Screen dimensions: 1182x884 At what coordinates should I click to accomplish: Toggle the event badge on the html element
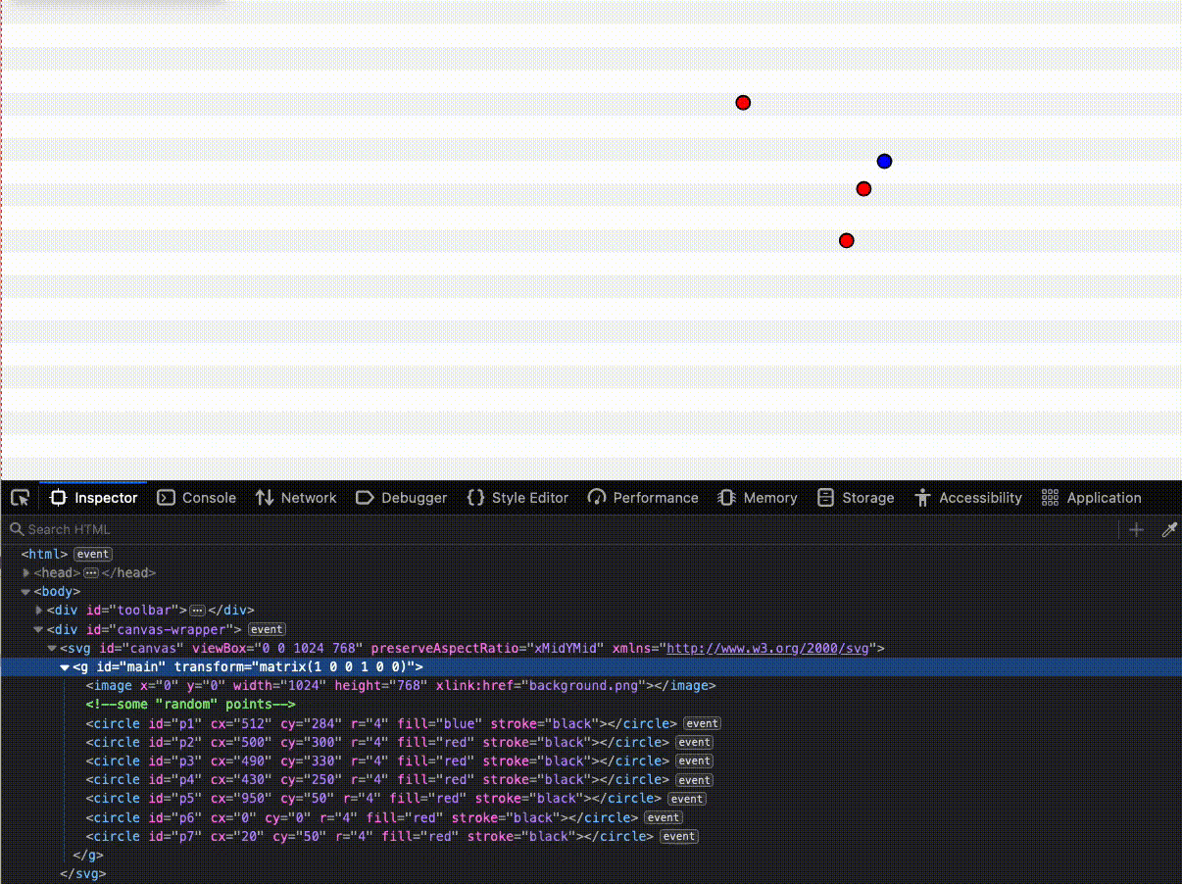(x=92, y=554)
